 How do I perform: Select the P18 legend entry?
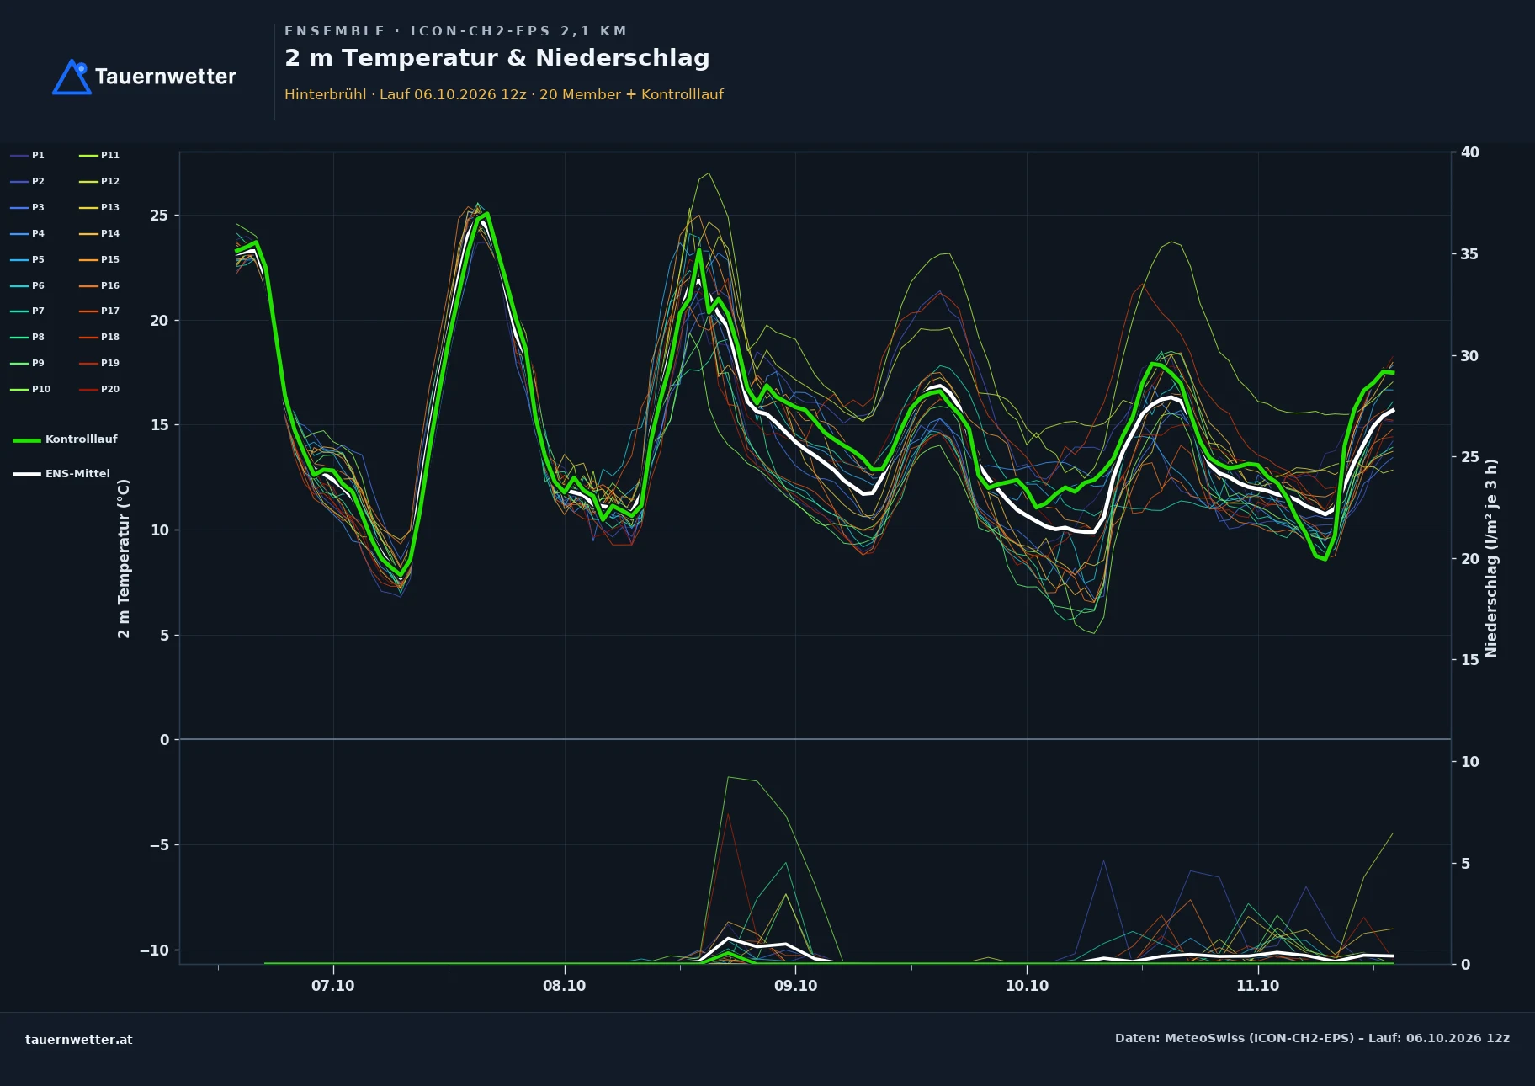(99, 337)
